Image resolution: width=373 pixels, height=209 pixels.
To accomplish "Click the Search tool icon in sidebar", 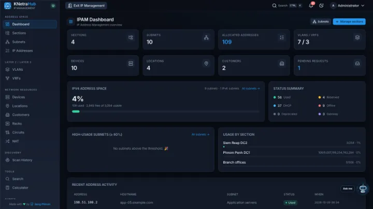I will [x=7, y=179].
